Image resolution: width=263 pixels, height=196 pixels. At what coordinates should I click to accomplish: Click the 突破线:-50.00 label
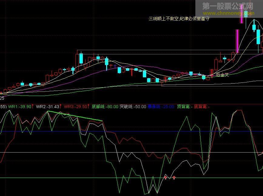133,107
